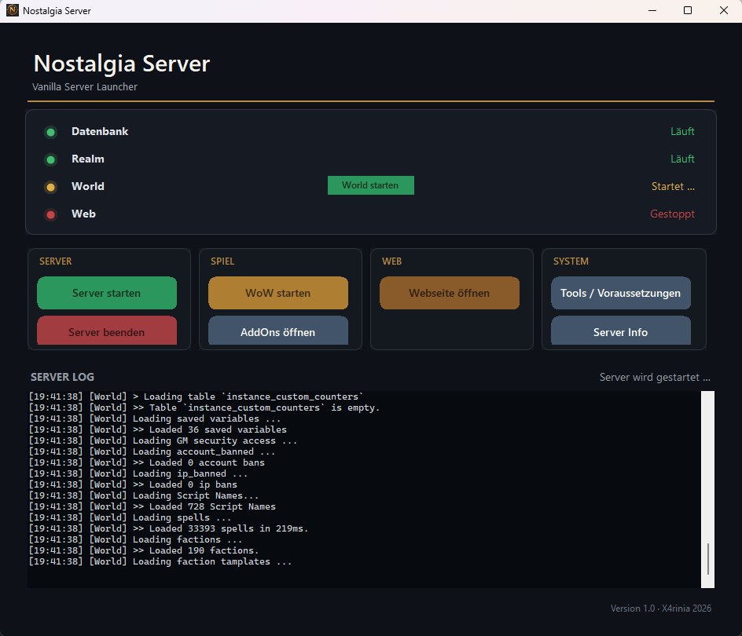Click the SERVER LOG heading
Image resolution: width=742 pixels, height=636 pixels.
[x=62, y=377]
